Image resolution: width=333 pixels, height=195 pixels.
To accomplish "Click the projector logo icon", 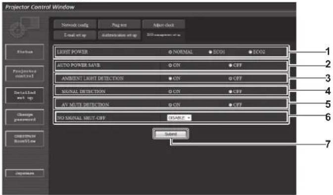I will click(x=24, y=28).
